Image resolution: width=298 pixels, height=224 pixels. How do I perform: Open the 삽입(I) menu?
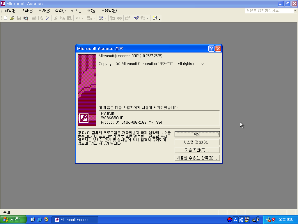click(60, 11)
